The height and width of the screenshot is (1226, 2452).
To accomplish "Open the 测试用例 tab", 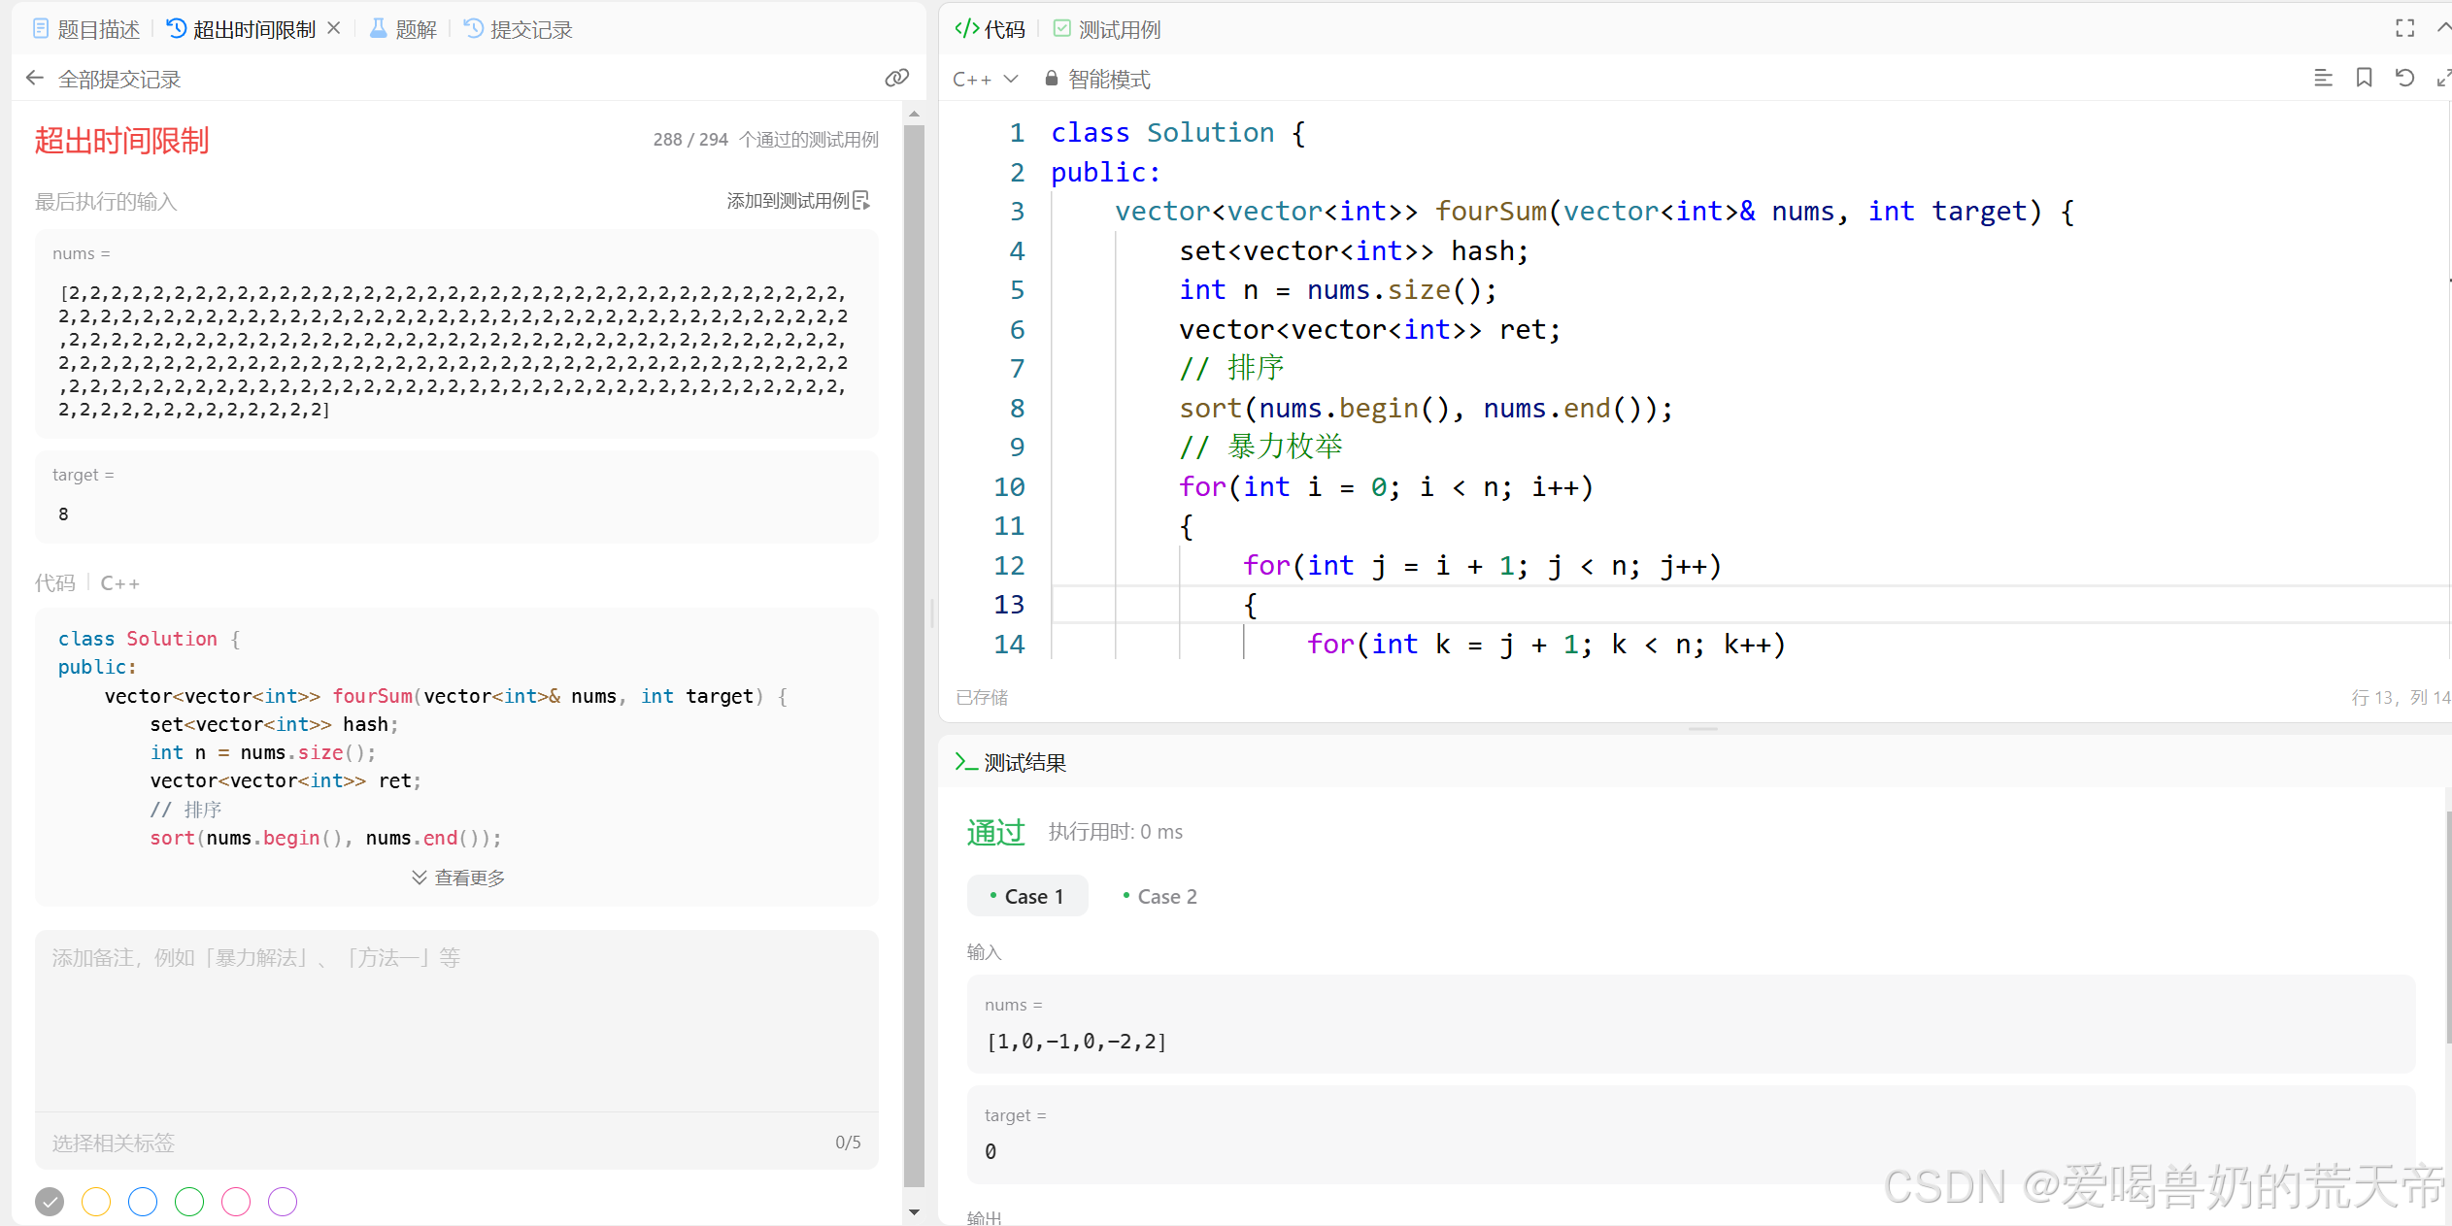I will [1107, 29].
